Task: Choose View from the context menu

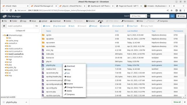Action: [67, 70]
